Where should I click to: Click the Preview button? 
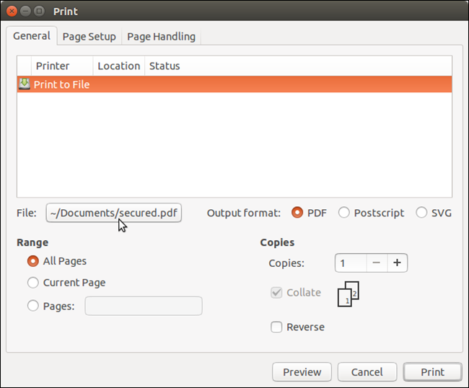(x=302, y=372)
